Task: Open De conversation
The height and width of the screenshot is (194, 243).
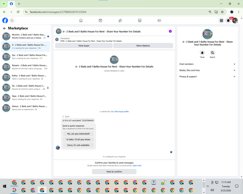Action: coord(26,87)
